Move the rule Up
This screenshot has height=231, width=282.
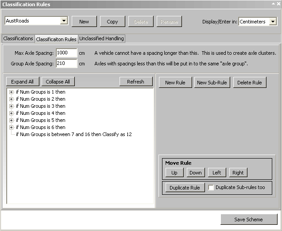[174, 173]
